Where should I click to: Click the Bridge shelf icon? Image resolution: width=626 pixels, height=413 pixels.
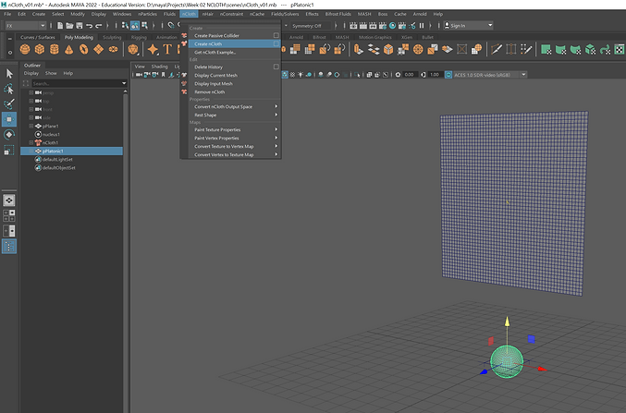pyautogui.click(x=374, y=50)
